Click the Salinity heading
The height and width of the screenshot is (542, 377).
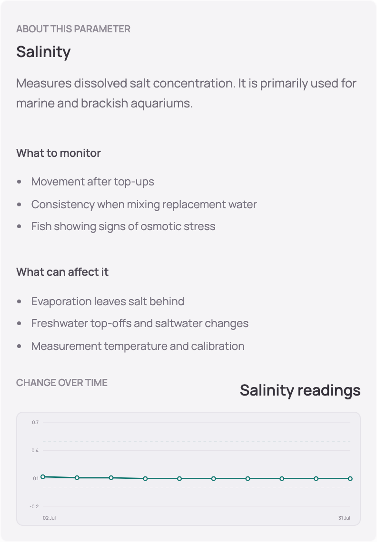point(43,52)
